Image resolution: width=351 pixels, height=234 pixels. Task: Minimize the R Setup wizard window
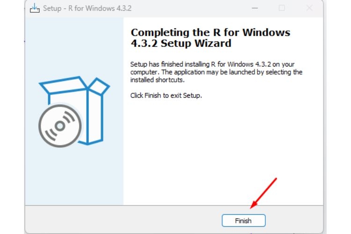(255, 8)
